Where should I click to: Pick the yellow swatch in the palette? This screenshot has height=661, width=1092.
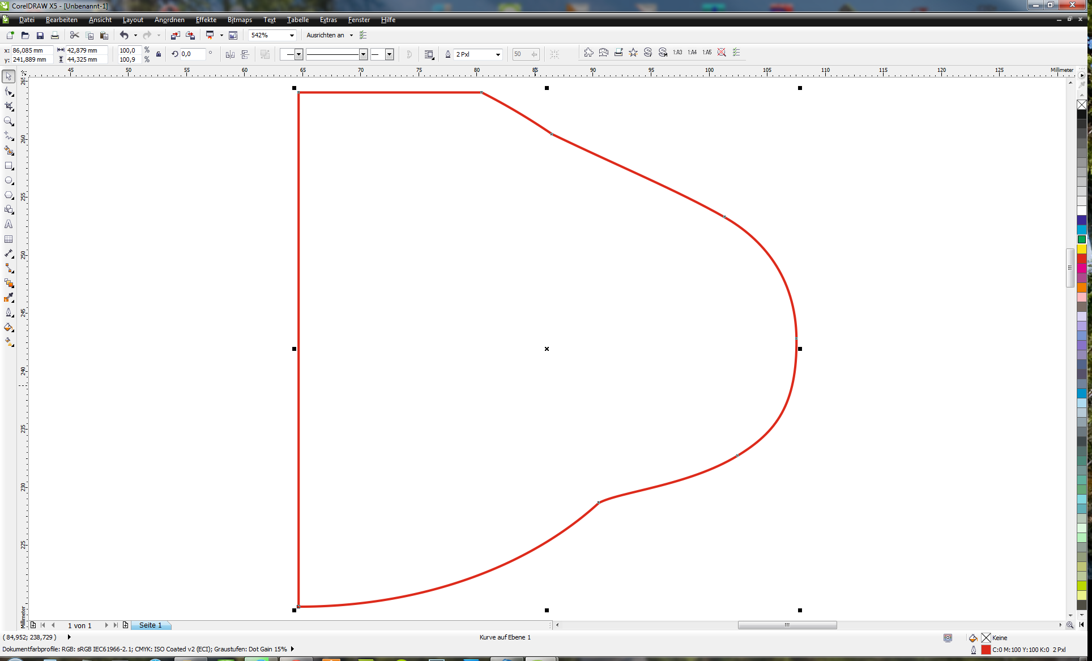[x=1081, y=249]
